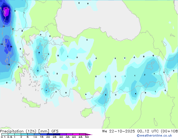Open the weatheronline.co.uk credit link
The image size is (178, 138).
(x=154, y=135)
